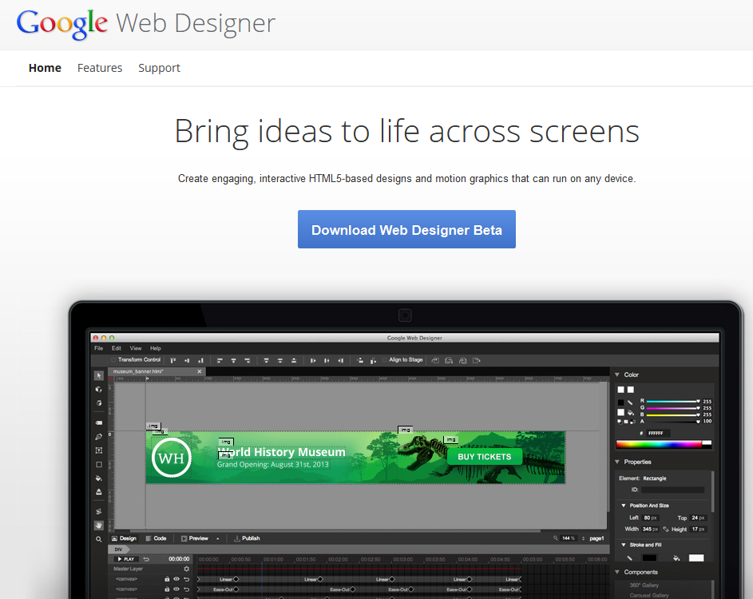
Task: Switch to Code view
Action: coord(156,538)
